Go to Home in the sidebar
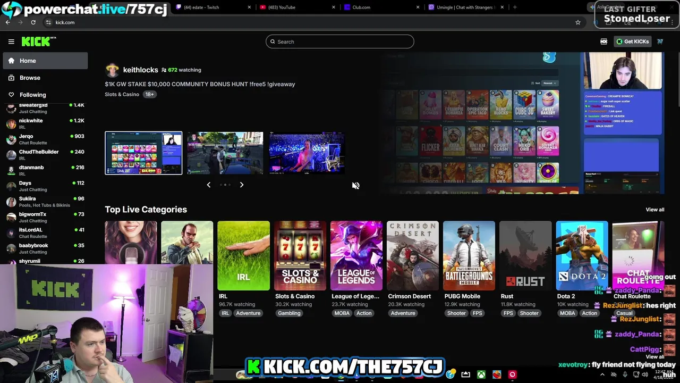The width and height of the screenshot is (680, 383). click(45, 61)
